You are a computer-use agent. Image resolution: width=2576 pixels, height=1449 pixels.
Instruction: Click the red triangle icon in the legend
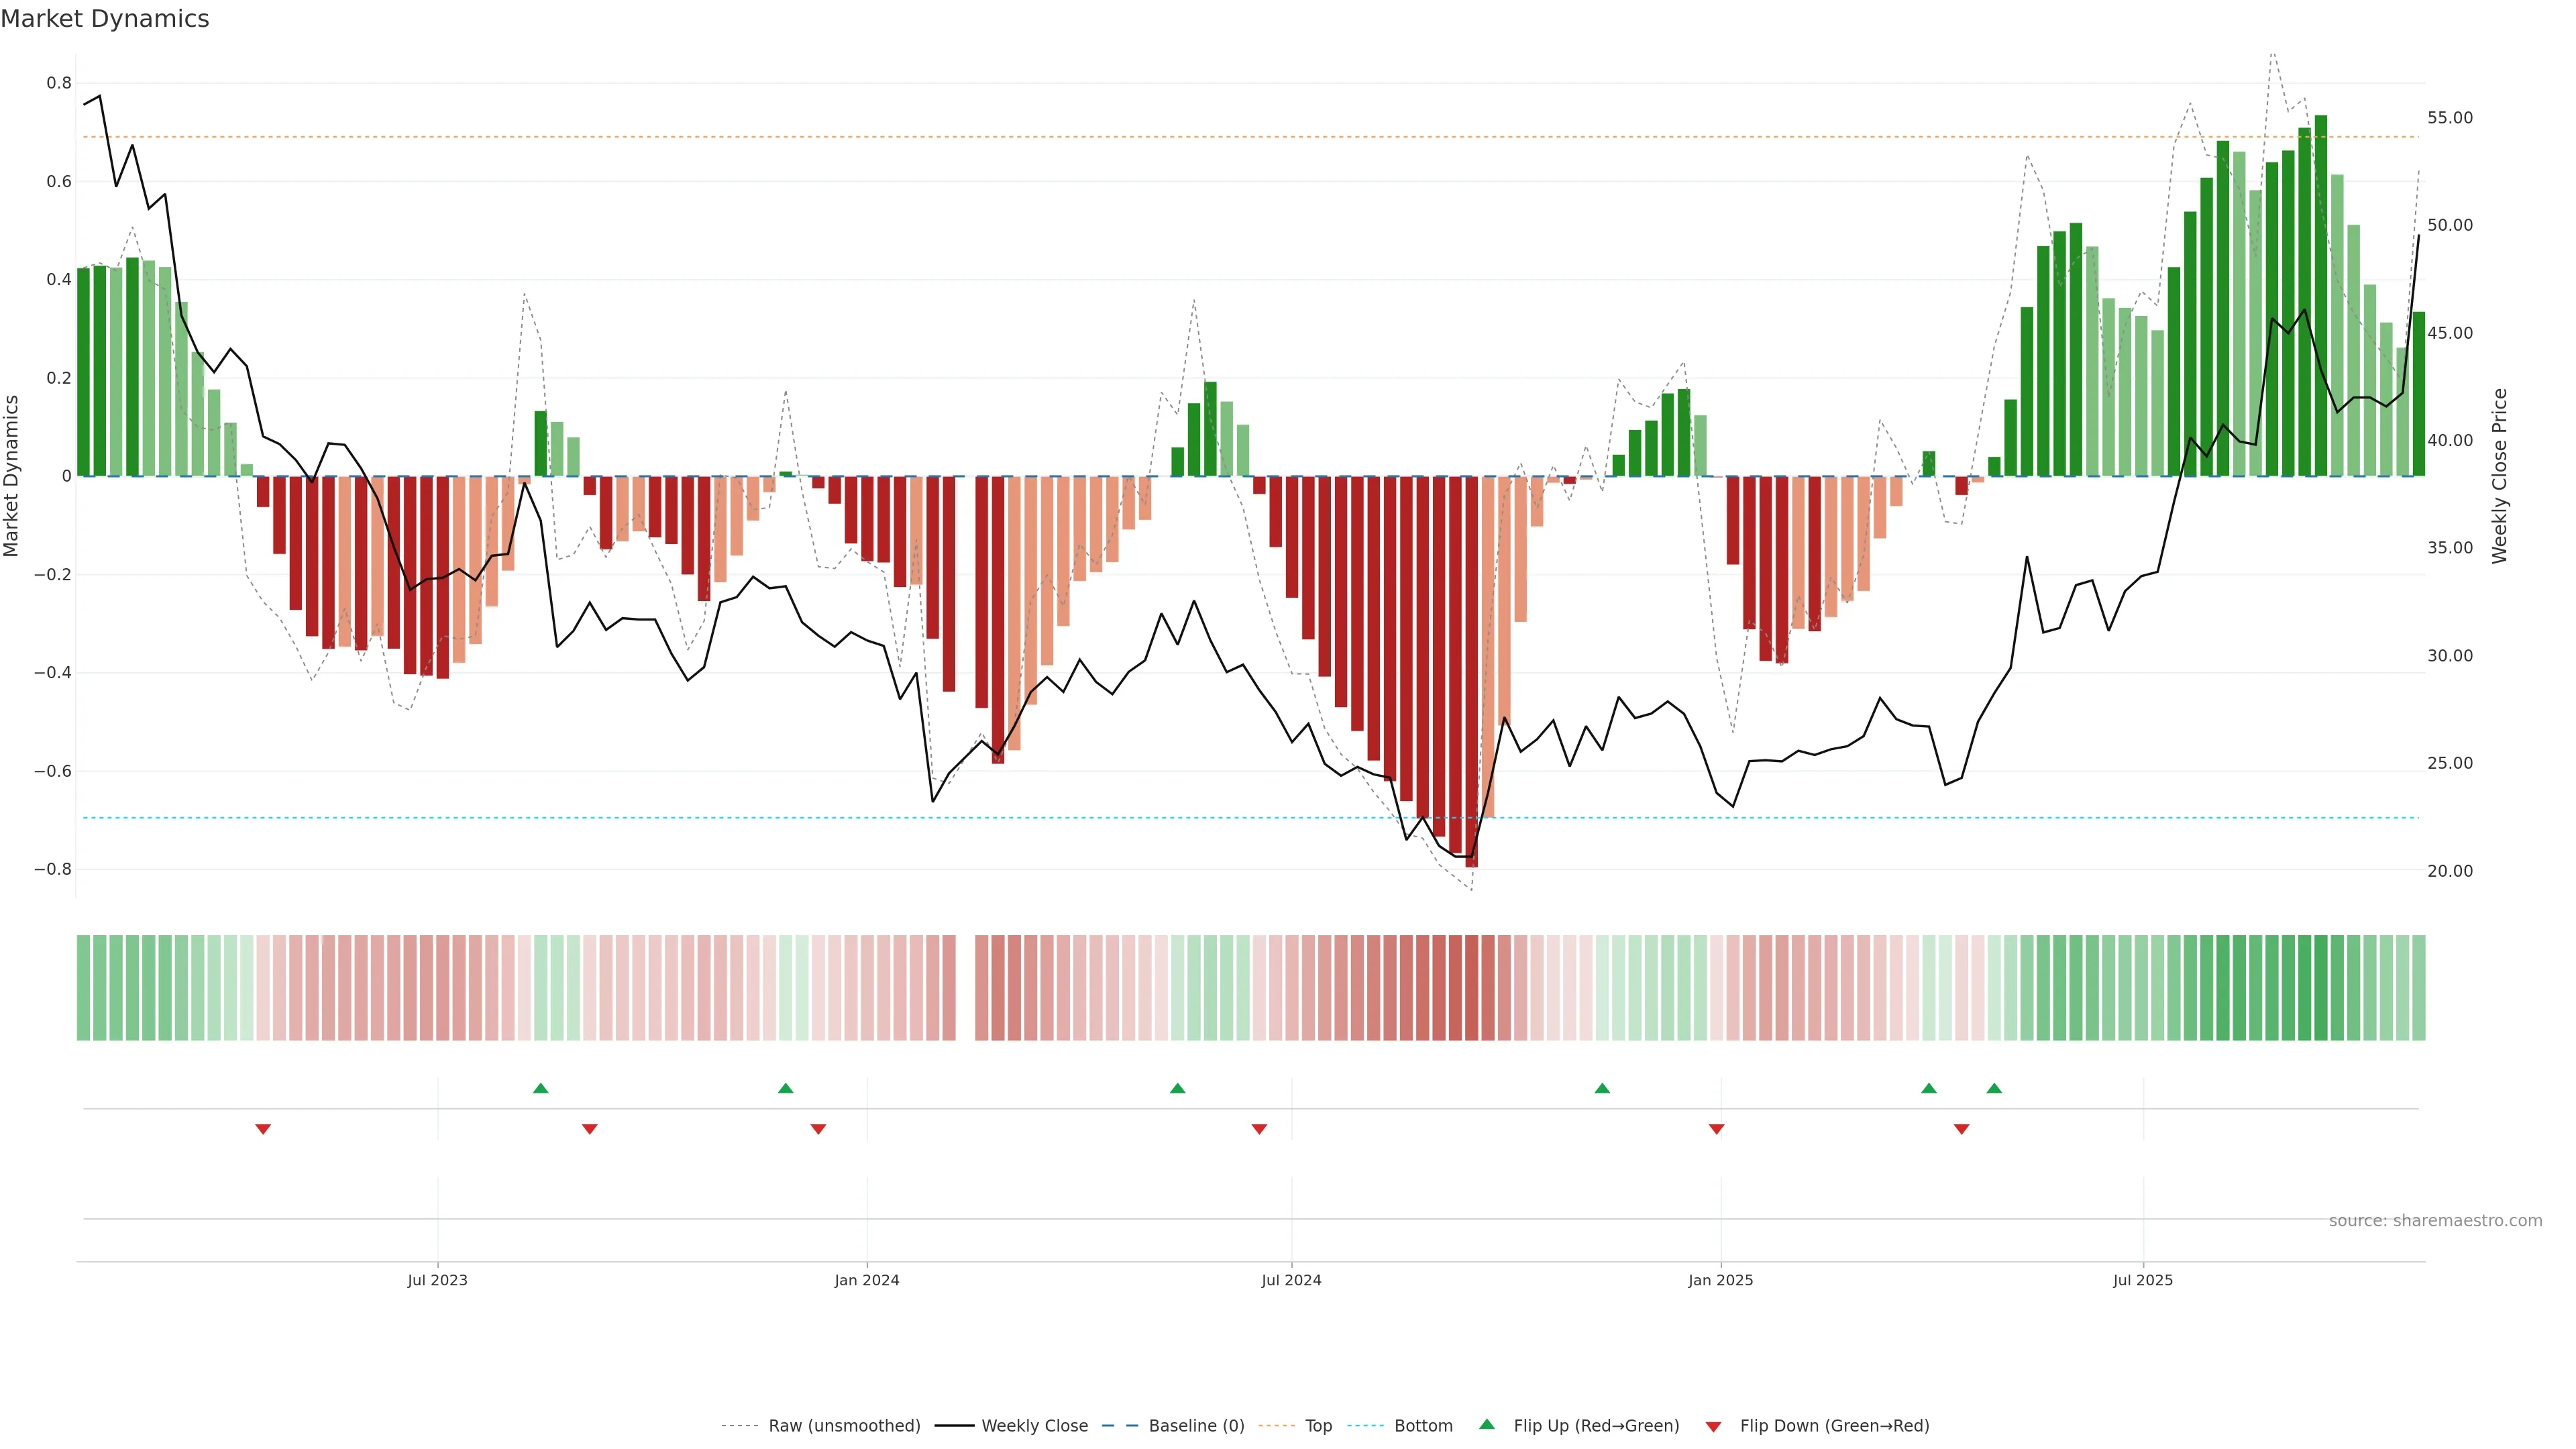(x=1713, y=1426)
